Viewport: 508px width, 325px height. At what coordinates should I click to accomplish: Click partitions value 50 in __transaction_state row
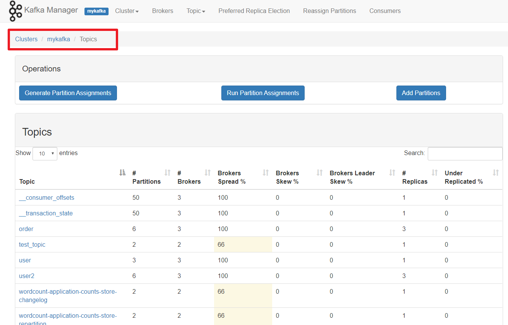136,213
